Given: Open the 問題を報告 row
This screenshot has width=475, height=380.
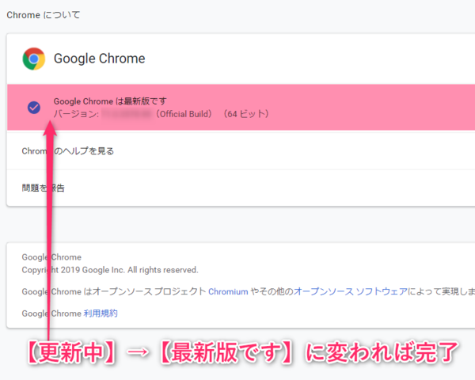Looking at the screenshot, I should click(241, 188).
